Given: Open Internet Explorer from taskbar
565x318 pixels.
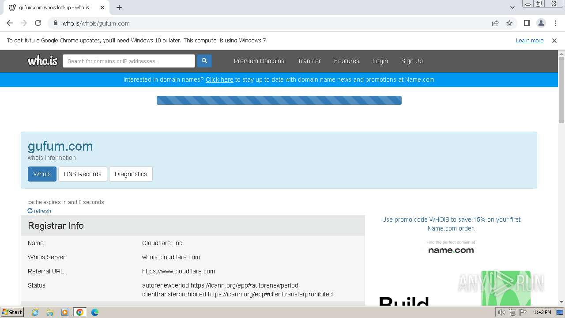Looking at the screenshot, I should point(35,312).
